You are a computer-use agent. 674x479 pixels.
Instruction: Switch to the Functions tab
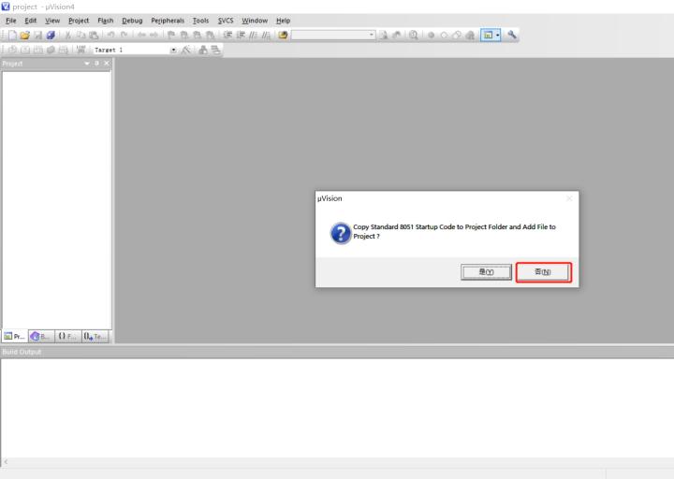pyautogui.click(x=67, y=337)
